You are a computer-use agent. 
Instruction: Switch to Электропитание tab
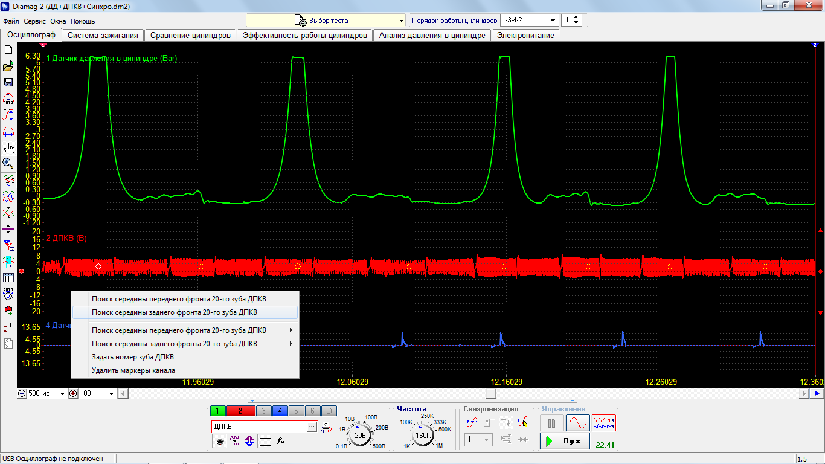pyautogui.click(x=525, y=35)
